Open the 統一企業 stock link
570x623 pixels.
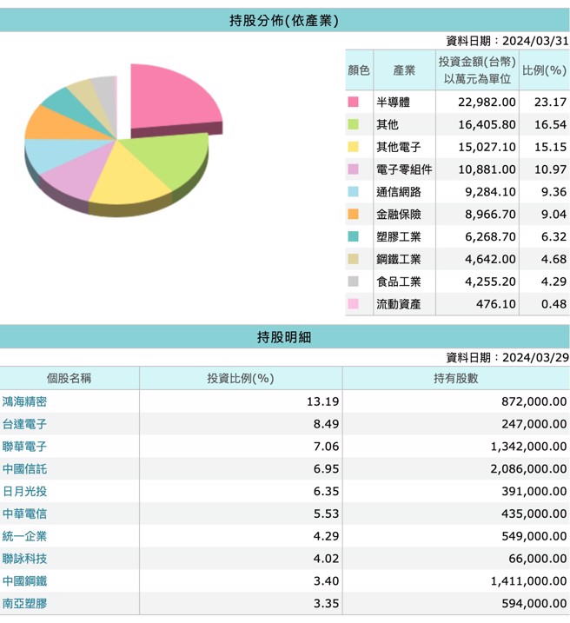coord(24,536)
